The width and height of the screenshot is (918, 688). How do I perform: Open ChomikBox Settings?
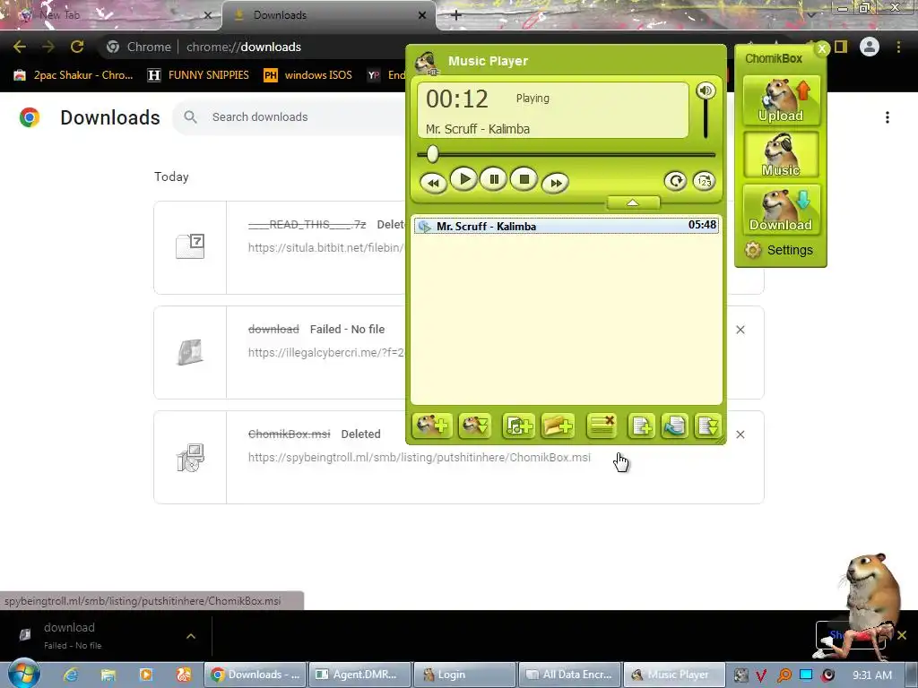pyautogui.click(x=779, y=251)
